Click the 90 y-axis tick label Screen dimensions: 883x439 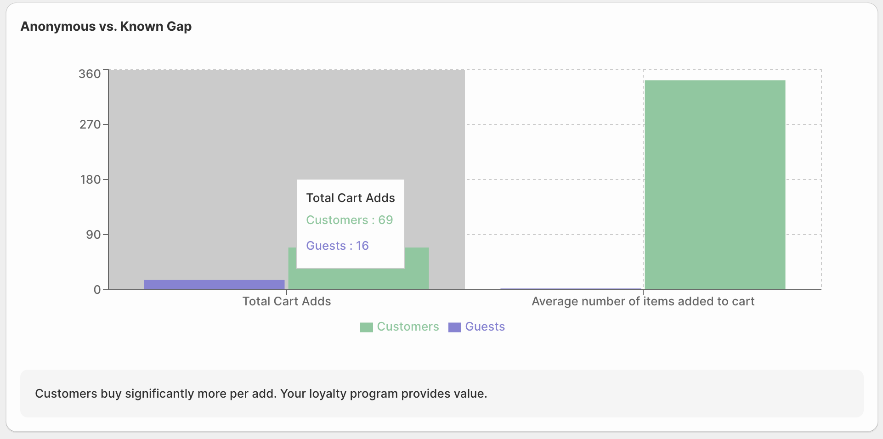tap(93, 235)
